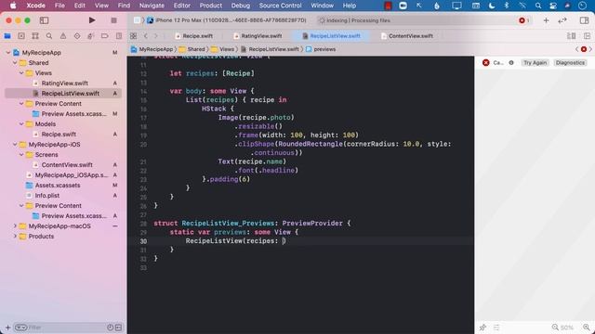Open the Debug menu
The height and width of the screenshot is (334, 595).
tap(241, 6)
